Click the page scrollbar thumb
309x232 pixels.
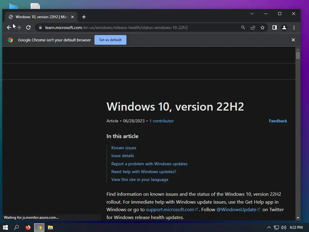[298, 55]
